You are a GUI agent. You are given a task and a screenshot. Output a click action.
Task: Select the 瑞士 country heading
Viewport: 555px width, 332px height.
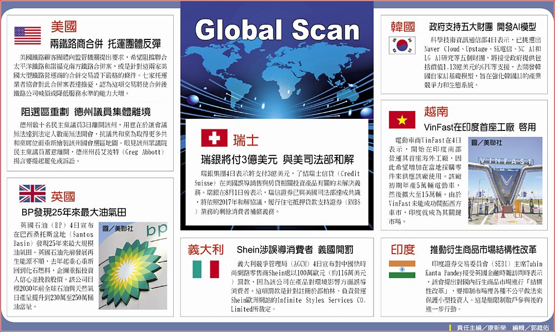pyautogui.click(x=245, y=140)
